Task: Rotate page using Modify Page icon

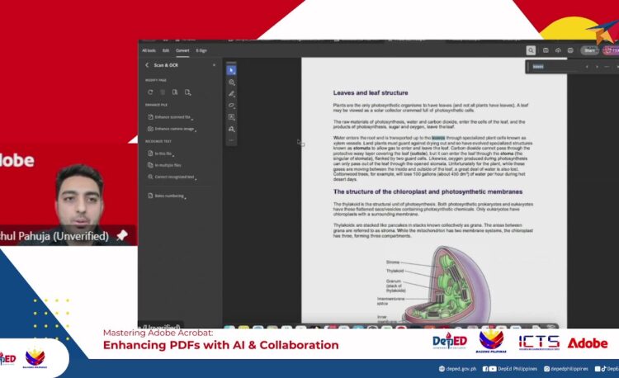Action: [x=150, y=92]
